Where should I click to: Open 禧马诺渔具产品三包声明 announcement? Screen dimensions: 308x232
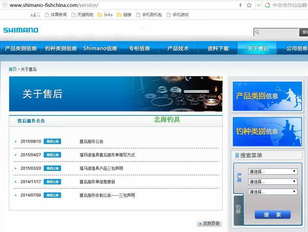pos(101,168)
